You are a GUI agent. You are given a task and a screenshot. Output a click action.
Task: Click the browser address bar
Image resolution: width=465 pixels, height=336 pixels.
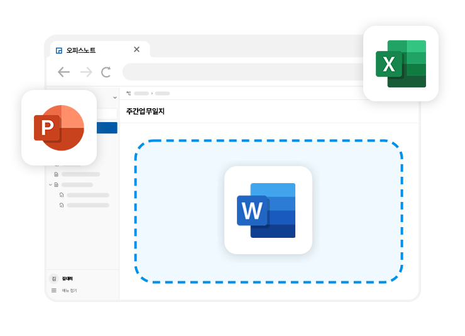pyautogui.click(x=243, y=72)
